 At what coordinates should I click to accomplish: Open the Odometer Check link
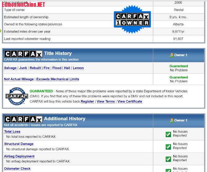click(x=17, y=169)
